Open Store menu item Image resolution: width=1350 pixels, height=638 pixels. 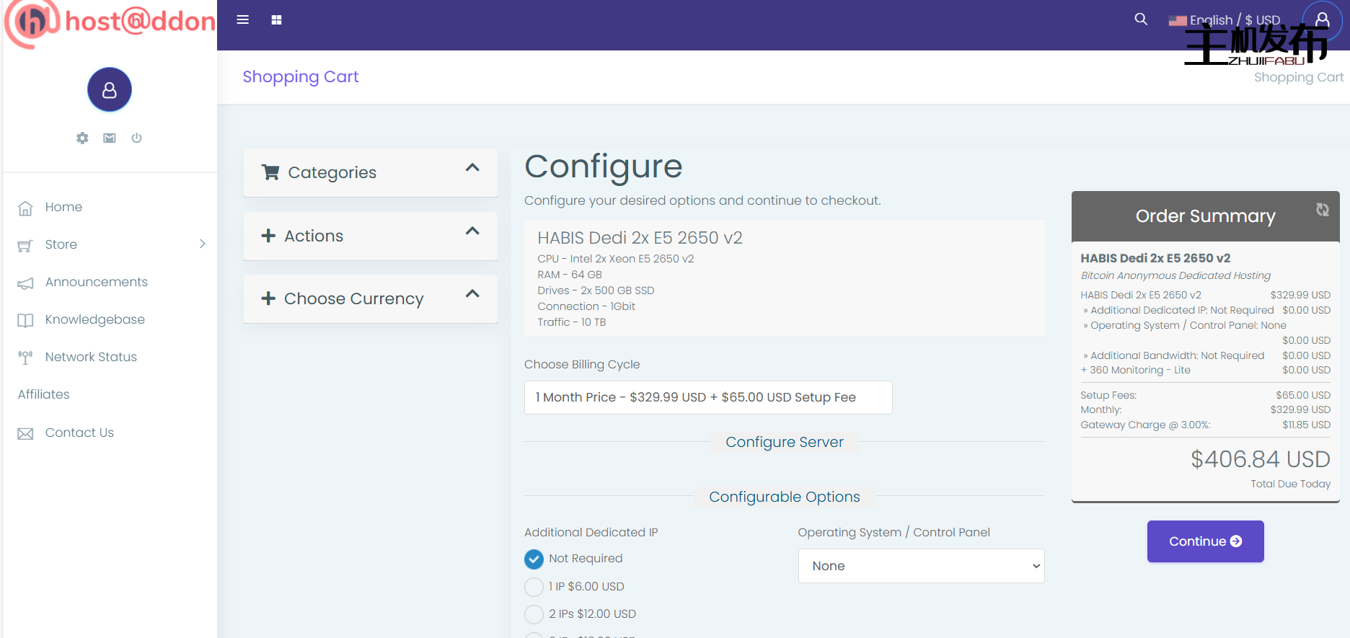coord(61,244)
